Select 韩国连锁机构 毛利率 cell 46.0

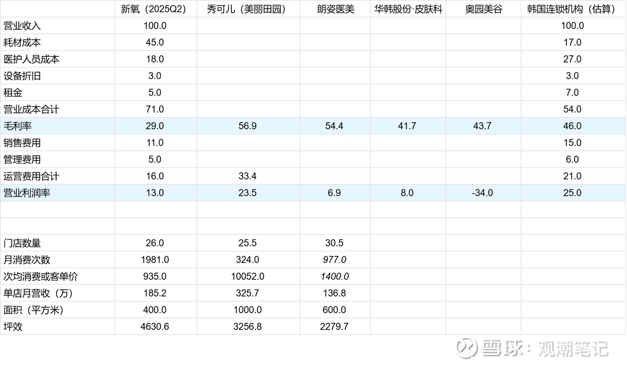coord(572,126)
